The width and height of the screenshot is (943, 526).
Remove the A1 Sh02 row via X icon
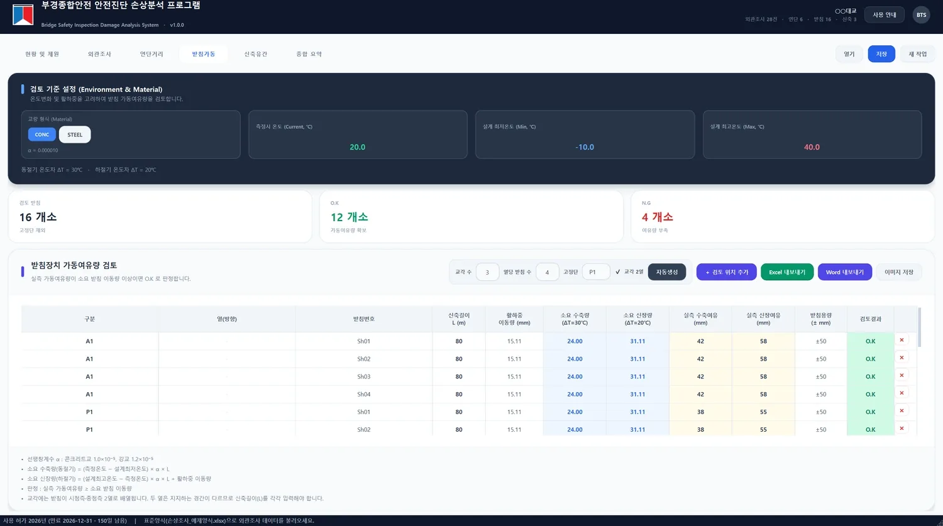click(x=902, y=358)
